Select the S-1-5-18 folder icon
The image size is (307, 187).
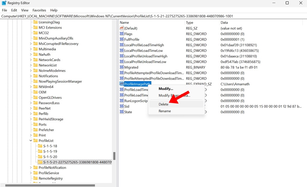[40, 146]
